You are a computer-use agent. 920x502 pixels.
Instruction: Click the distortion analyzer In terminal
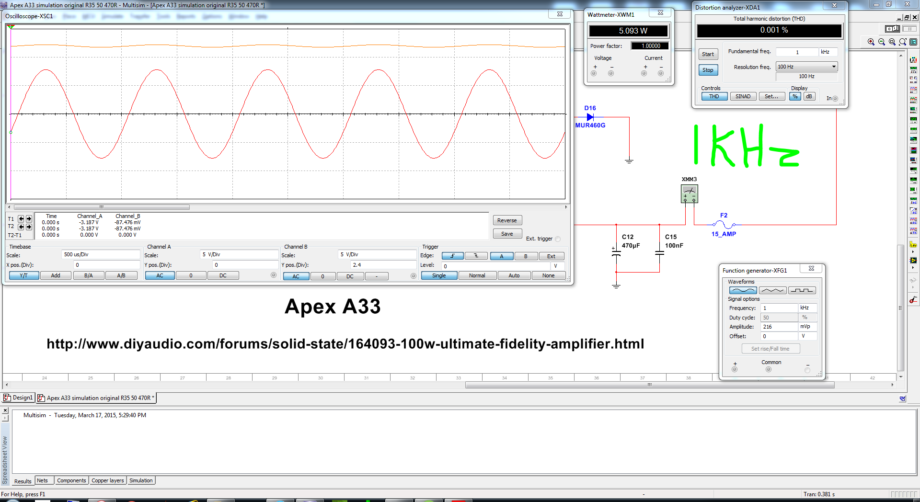click(835, 99)
